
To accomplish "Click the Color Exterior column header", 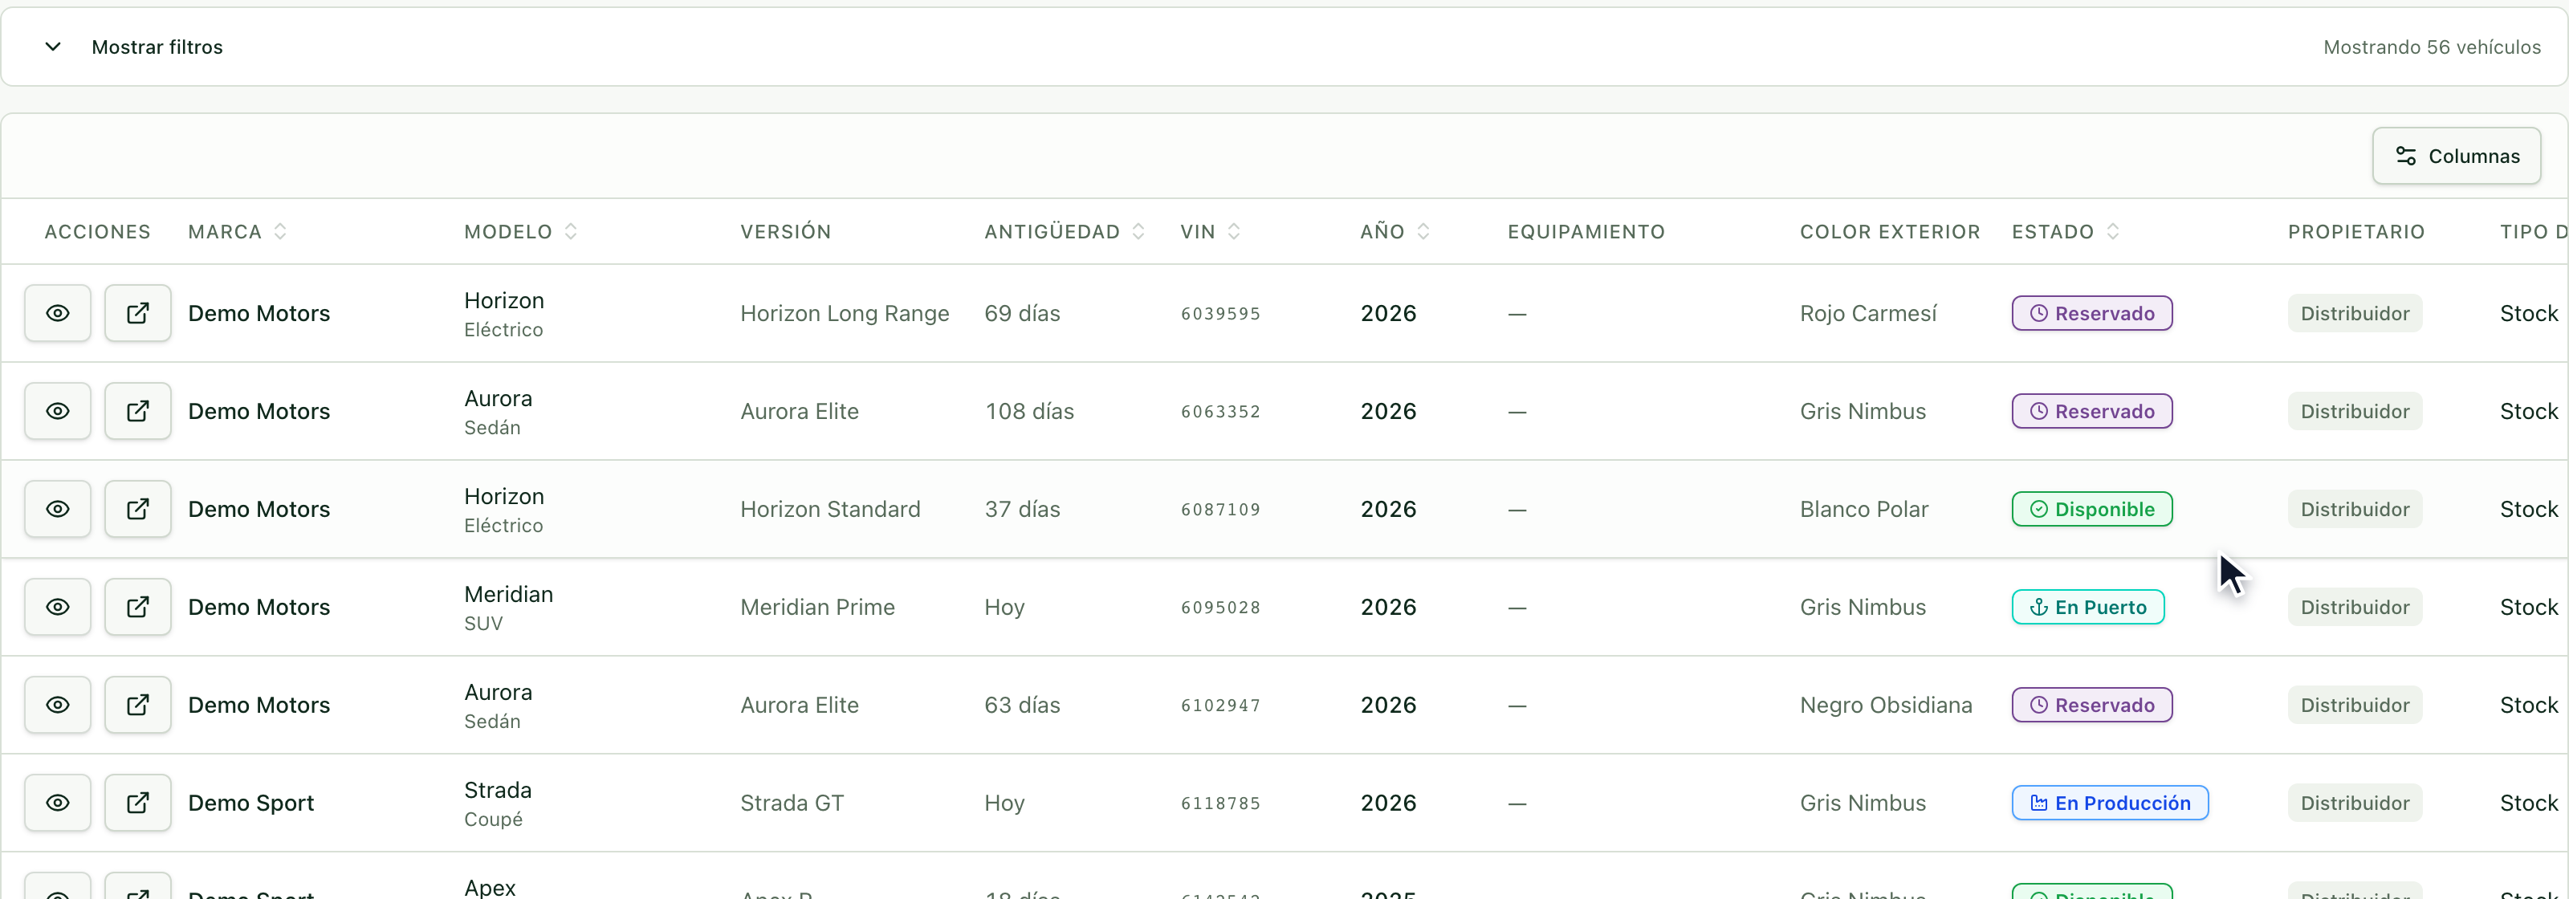I will [x=1890, y=231].
